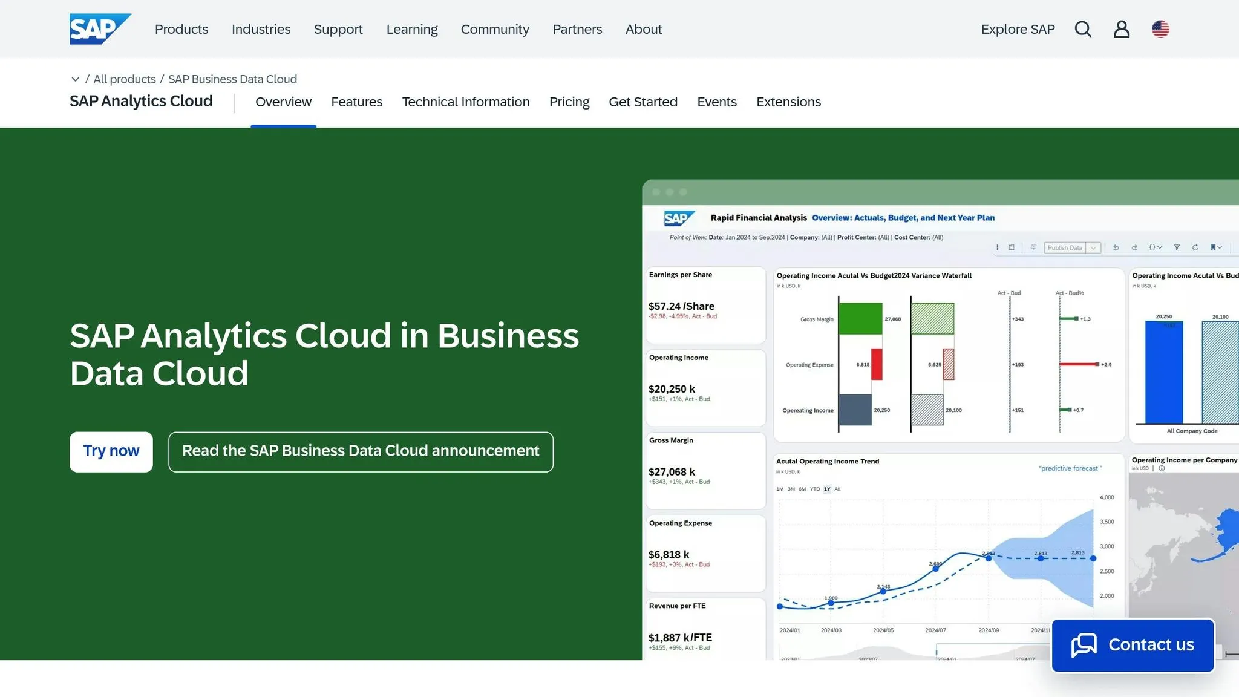Follow the All products breadcrumb link
Image resolution: width=1239 pixels, height=697 pixels.
125,79
